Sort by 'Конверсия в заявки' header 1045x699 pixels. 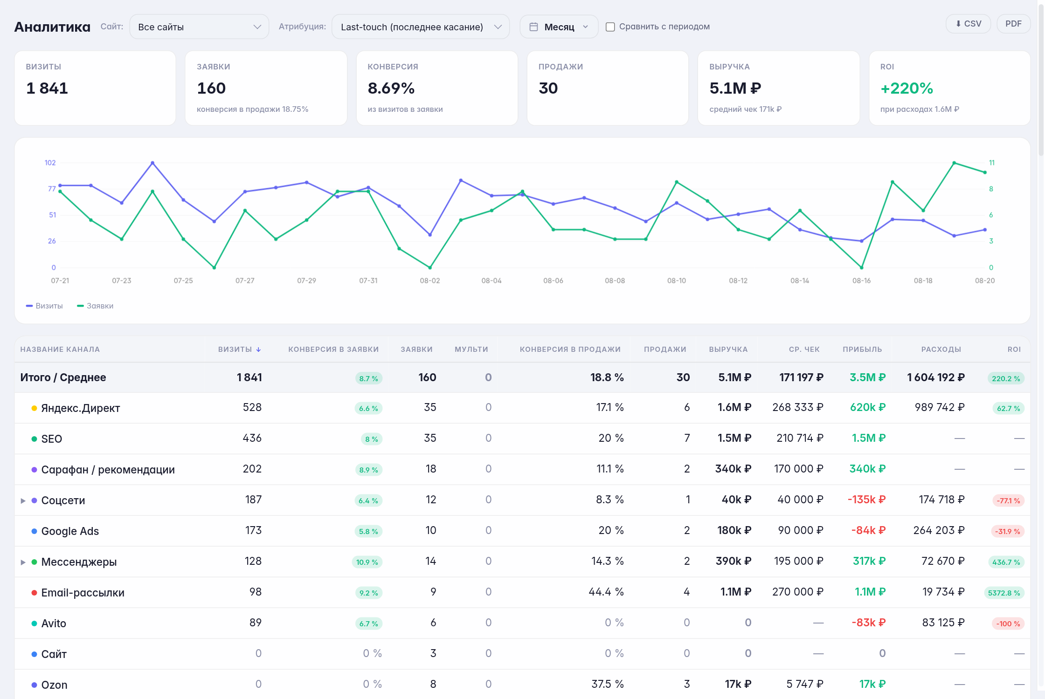tap(333, 349)
